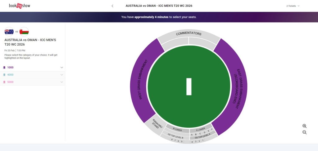Click the white pitch in field center
This screenshot has width=318, height=151.
click(x=189, y=87)
